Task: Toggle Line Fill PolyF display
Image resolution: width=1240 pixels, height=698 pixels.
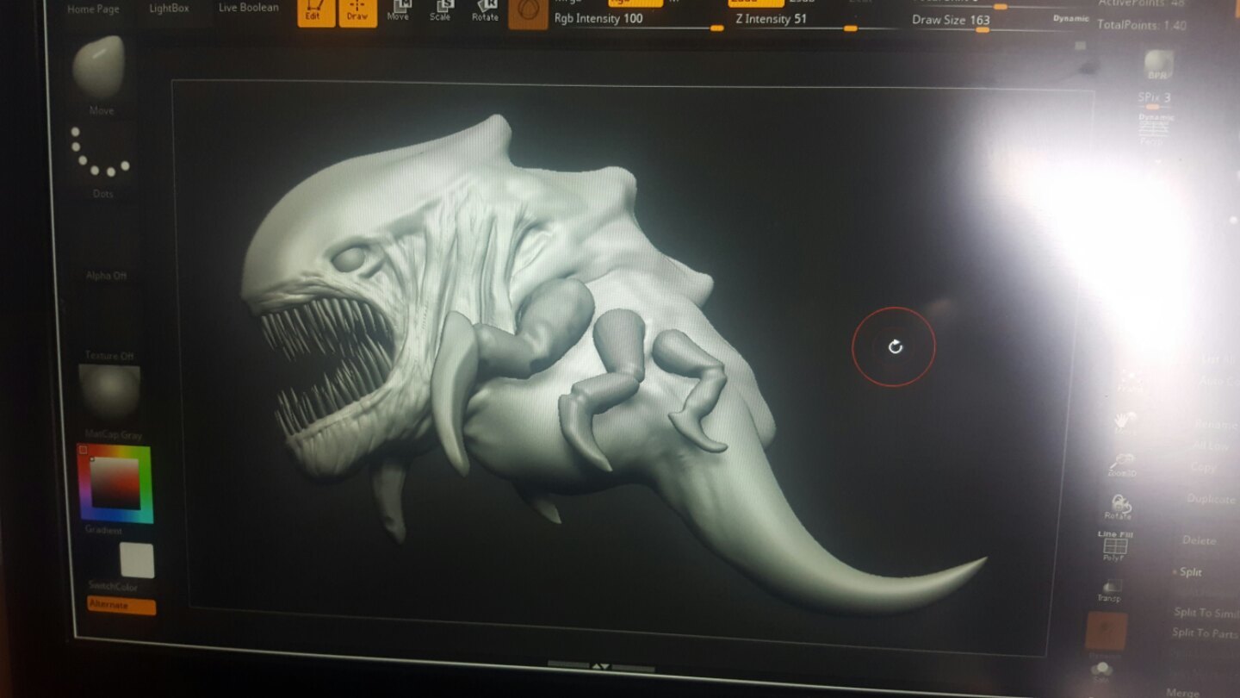Action: coord(1115,545)
